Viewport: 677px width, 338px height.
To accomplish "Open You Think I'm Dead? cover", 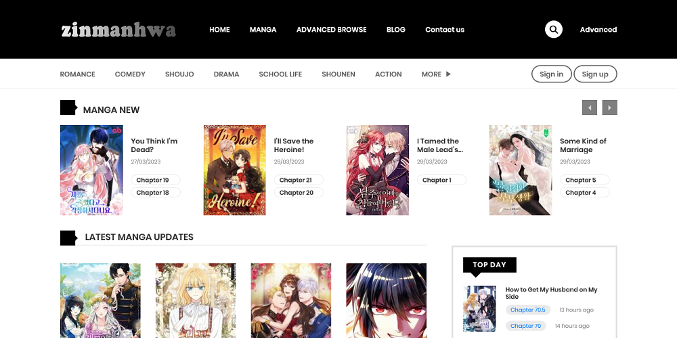I will tap(91, 170).
